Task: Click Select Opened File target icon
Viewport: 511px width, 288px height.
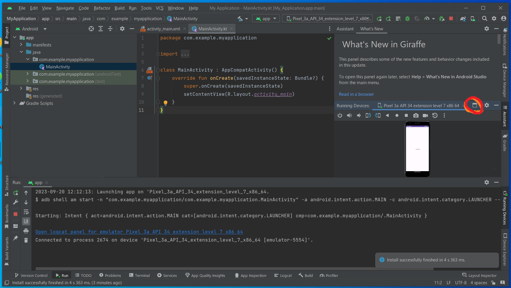Action: [x=91, y=29]
